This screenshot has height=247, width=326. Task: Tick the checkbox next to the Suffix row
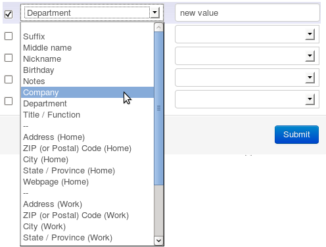coord(9,36)
